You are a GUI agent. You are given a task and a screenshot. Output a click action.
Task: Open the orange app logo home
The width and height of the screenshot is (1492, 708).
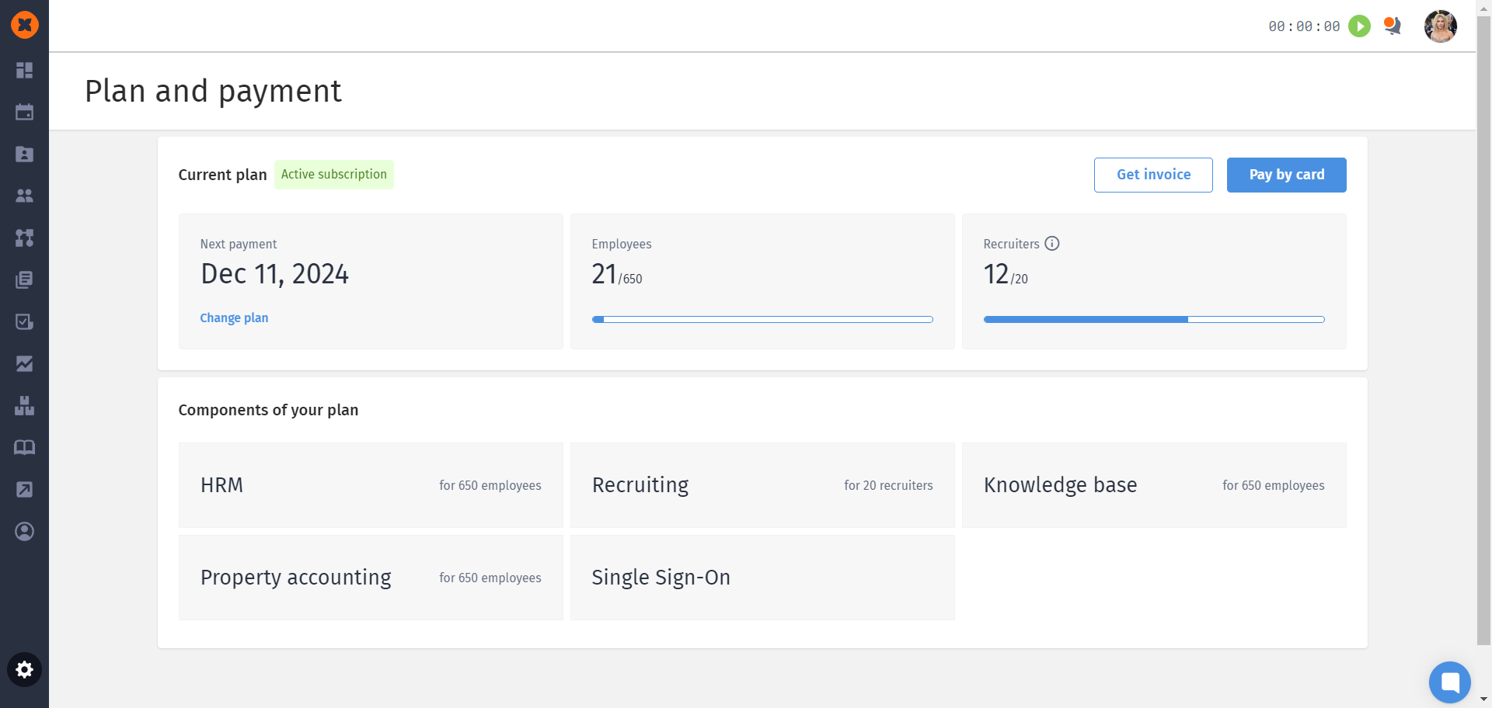pyautogui.click(x=25, y=25)
